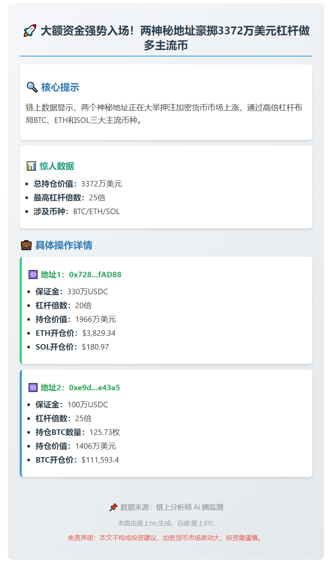Select the 最高杠杆倍数 25倍 line
The image size is (332, 572).
point(70,198)
